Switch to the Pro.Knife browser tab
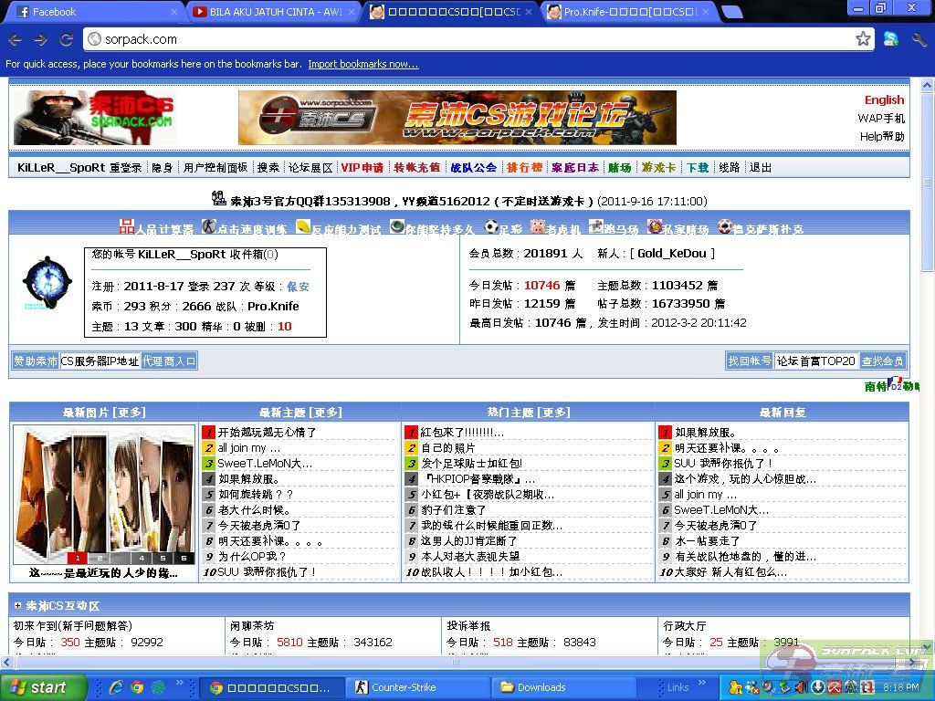935x701 pixels. click(x=628, y=12)
